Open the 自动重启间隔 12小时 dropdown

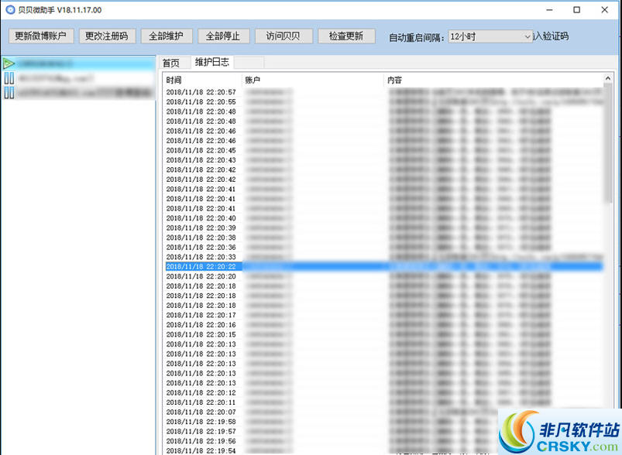click(x=490, y=37)
